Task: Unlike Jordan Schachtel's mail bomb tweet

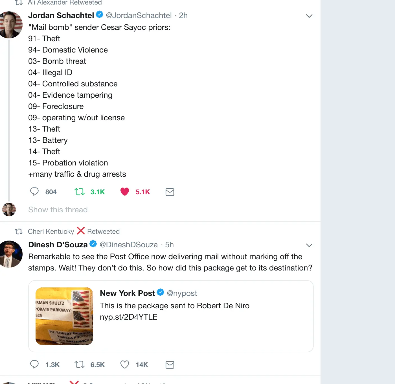Action: click(125, 192)
